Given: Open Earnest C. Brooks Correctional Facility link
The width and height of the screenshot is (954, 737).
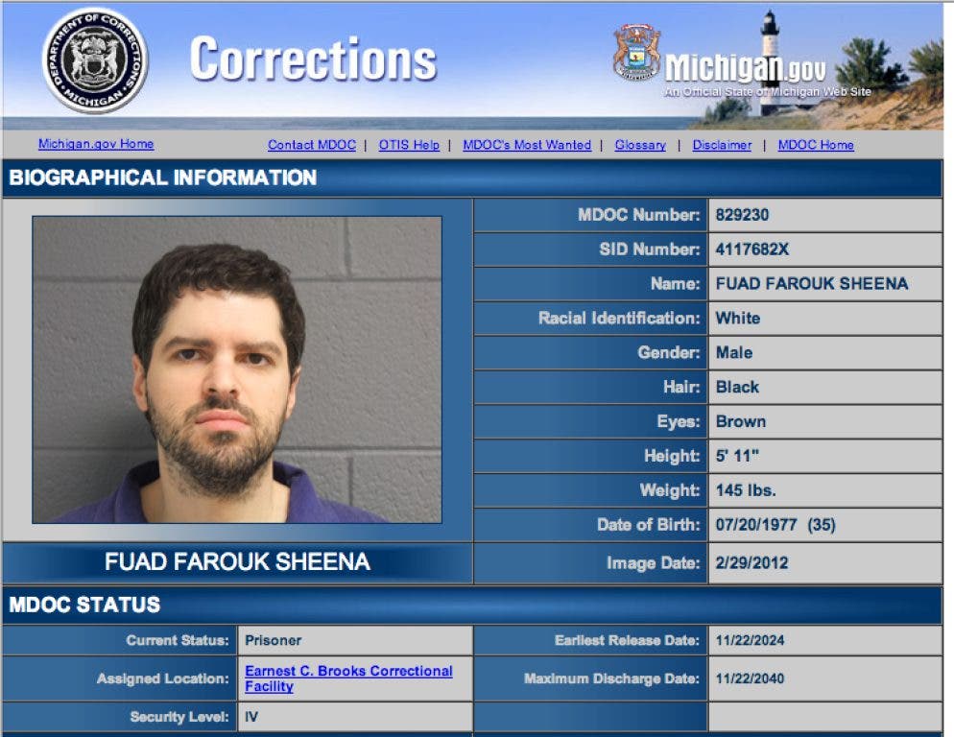Looking at the screenshot, I should [348, 678].
